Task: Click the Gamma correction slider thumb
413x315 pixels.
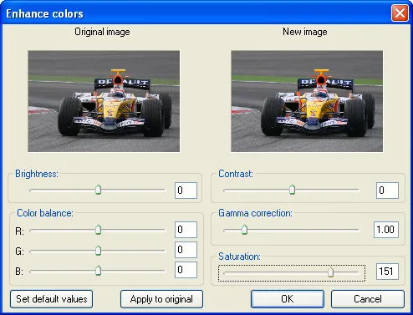Action: tap(244, 230)
